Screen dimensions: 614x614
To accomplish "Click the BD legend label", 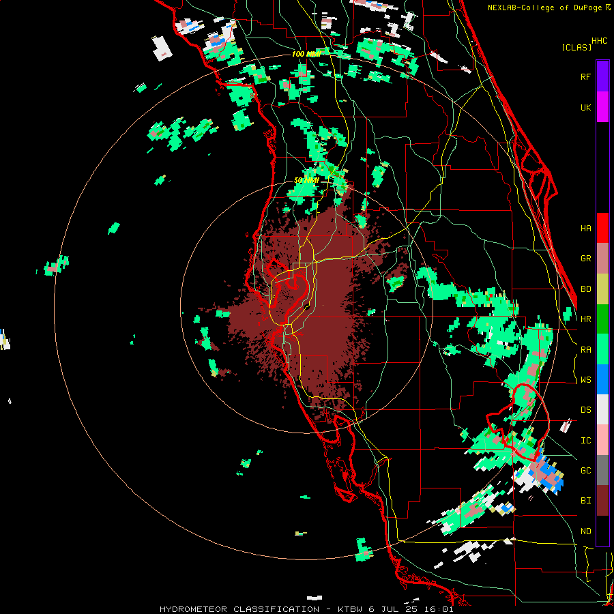I will tap(585, 289).
